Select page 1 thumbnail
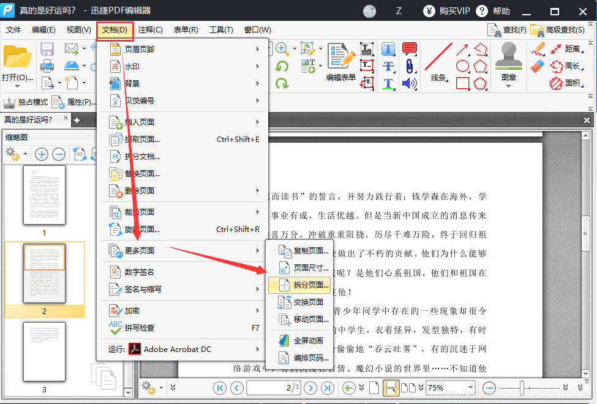This screenshot has width=597, height=404. point(44,195)
